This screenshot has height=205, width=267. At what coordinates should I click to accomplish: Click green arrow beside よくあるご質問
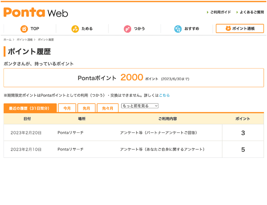coord(237,12)
